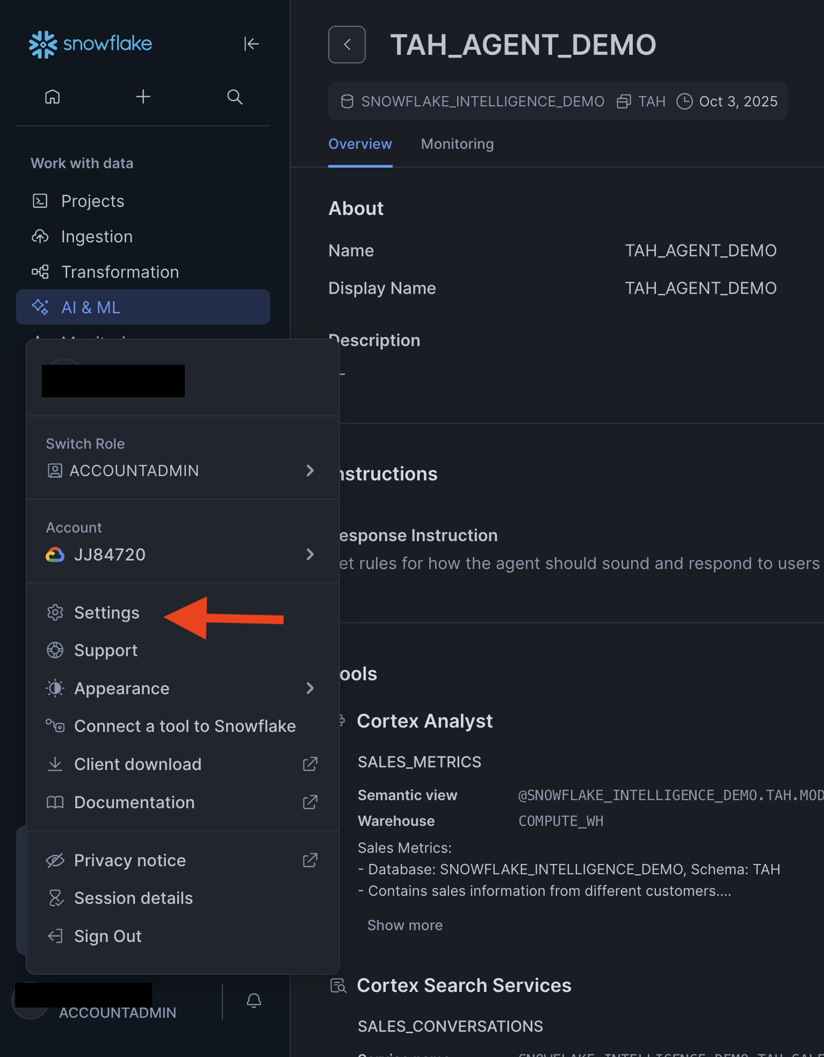
Task: Open notifications bell icon
Action: point(254,1001)
